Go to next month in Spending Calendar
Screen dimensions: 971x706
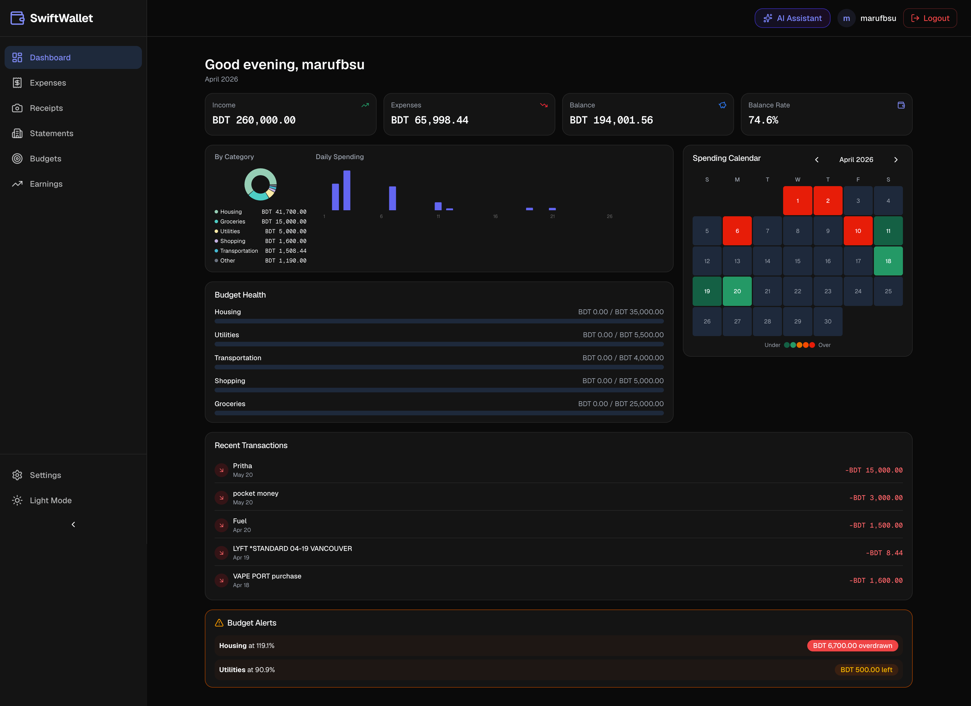coord(896,160)
